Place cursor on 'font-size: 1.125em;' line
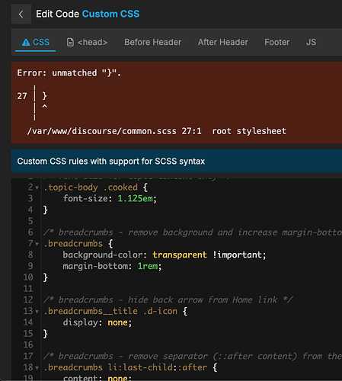 (x=110, y=198)
